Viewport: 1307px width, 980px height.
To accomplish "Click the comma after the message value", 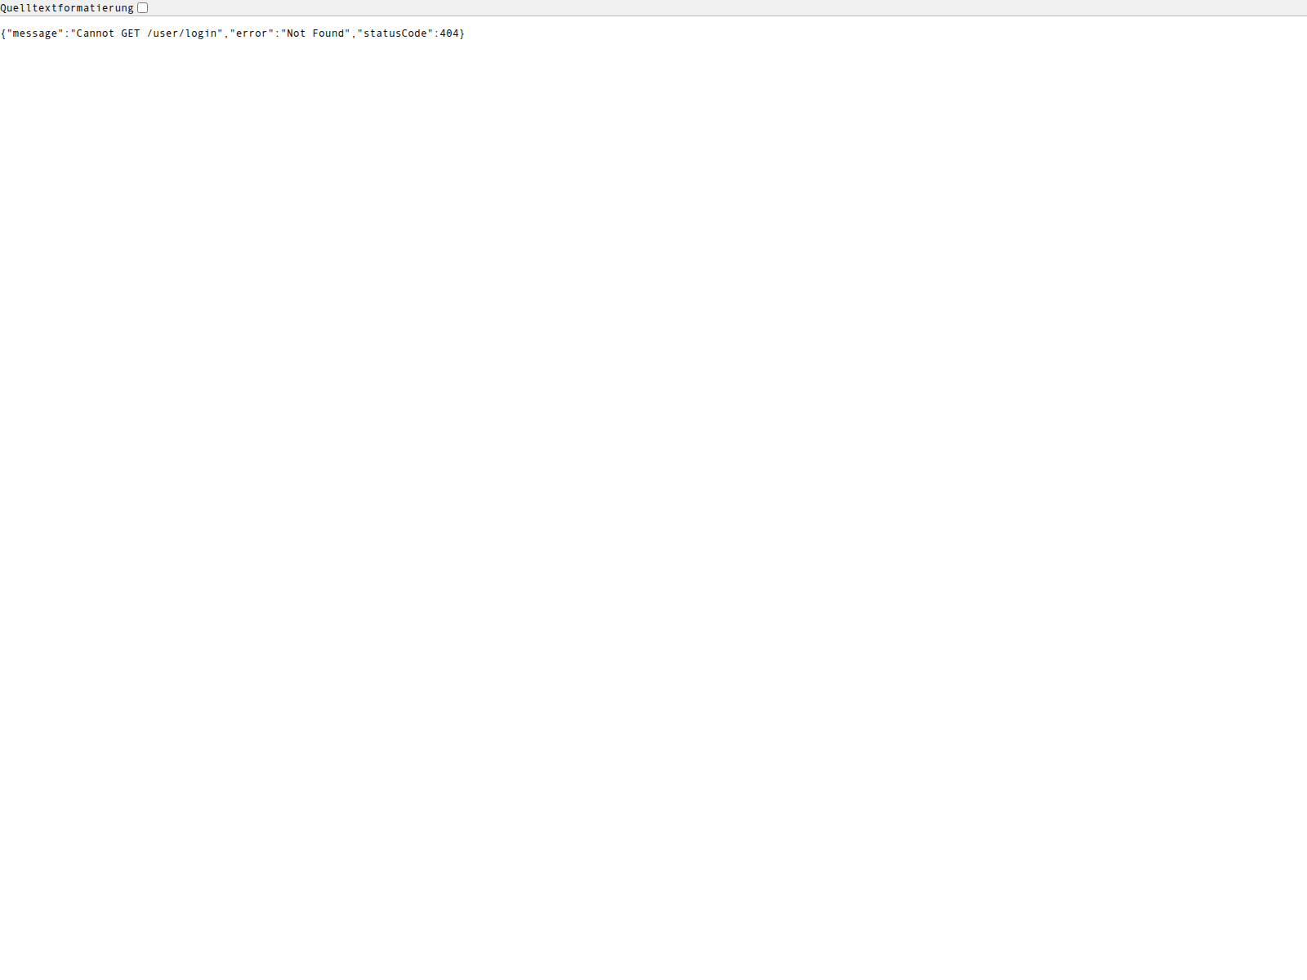I will 225,33.
